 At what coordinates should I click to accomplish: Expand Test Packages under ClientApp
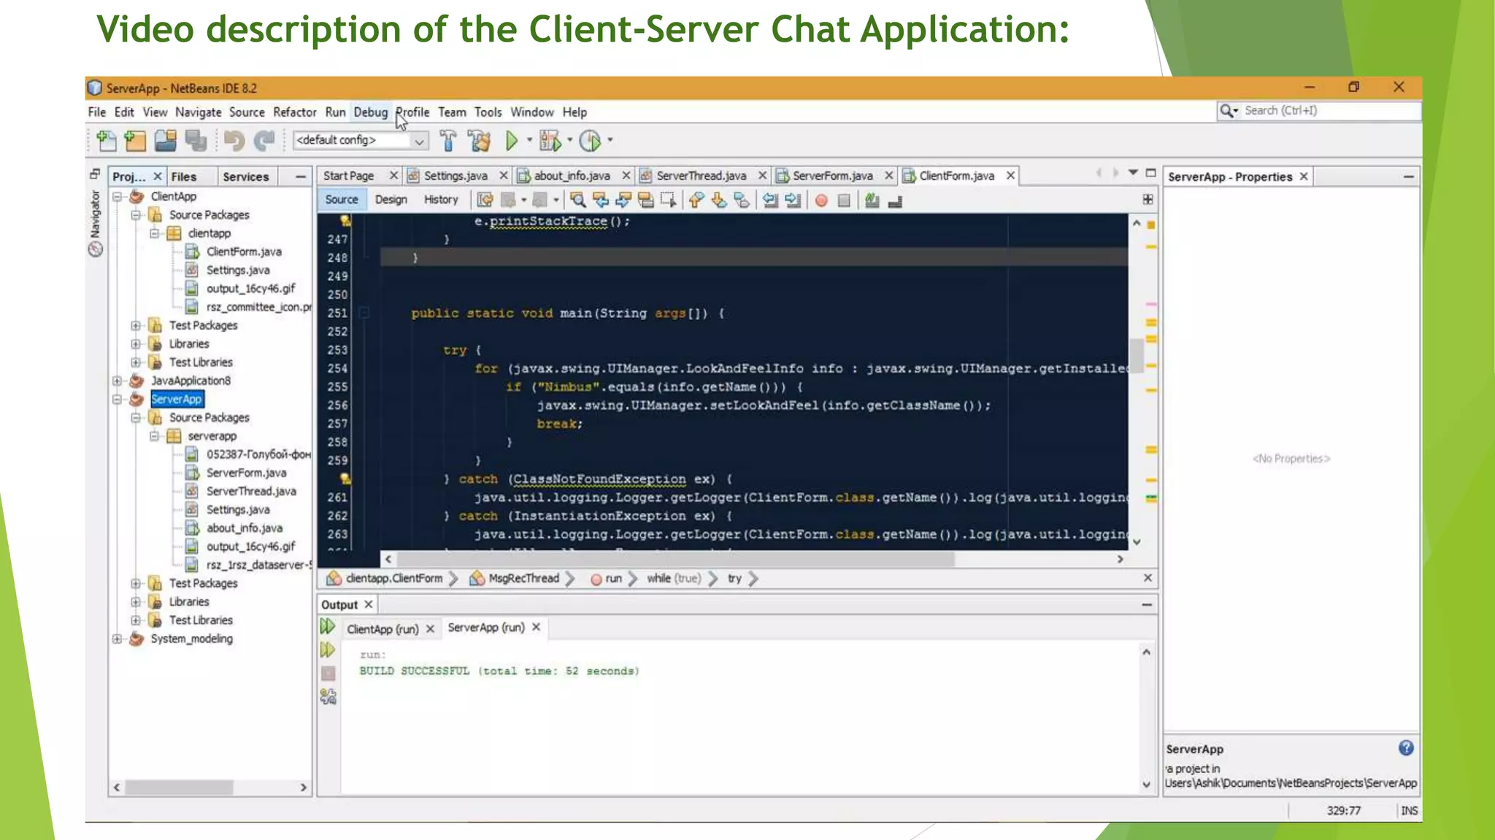coord(136,325)
